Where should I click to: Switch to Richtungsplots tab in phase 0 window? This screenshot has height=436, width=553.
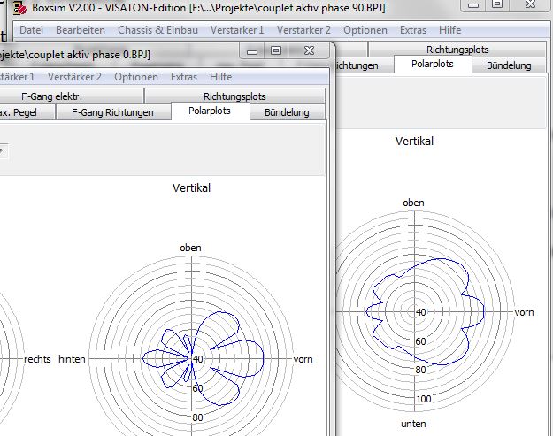234,96
